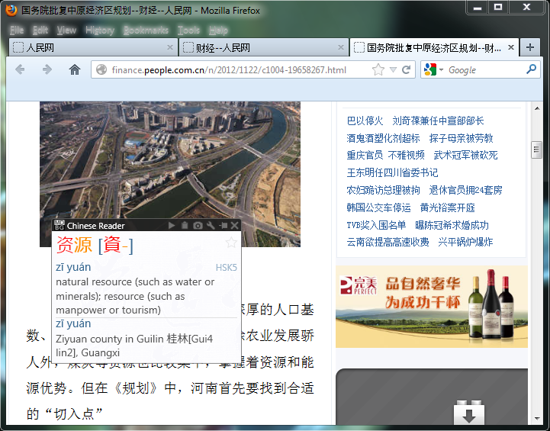The image size is (550, 431).
Task: Open Chinese Reader wrench settings
Action: (x=211, y=226)
